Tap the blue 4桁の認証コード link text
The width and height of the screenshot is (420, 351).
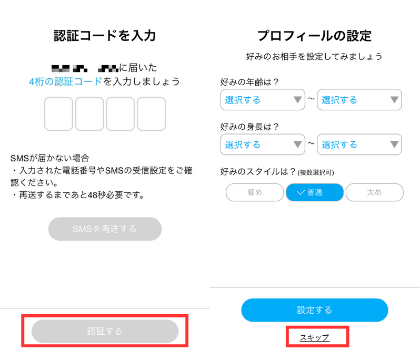coord(66,81)
